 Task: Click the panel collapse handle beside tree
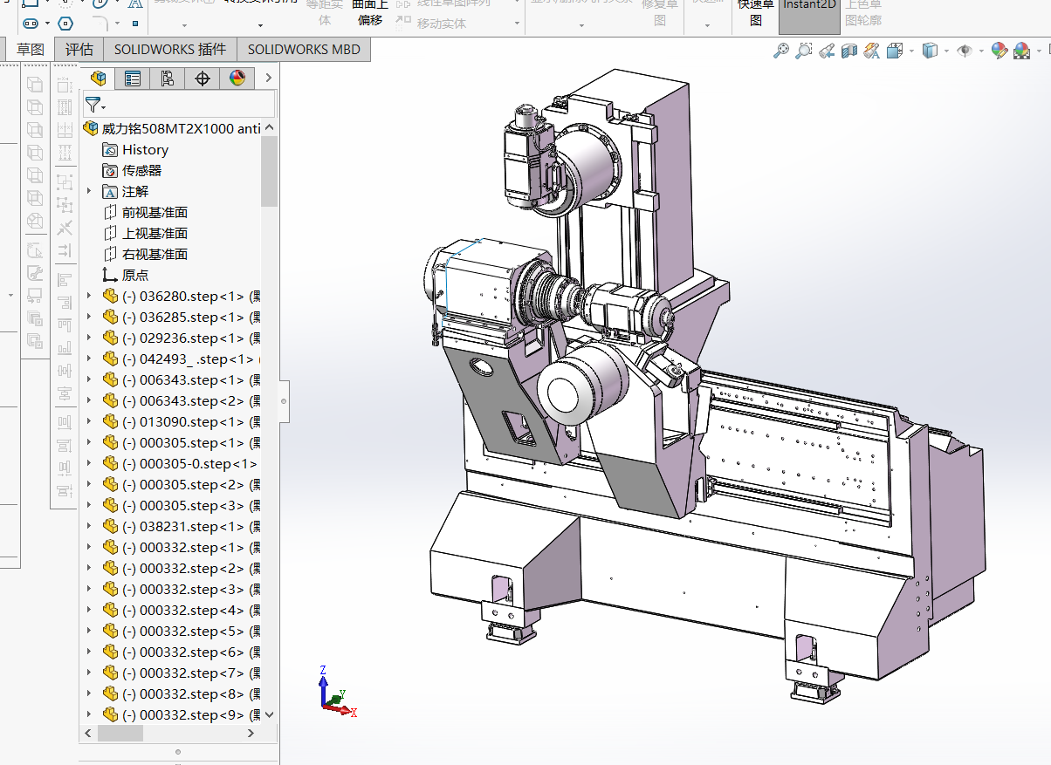point(284,400)
